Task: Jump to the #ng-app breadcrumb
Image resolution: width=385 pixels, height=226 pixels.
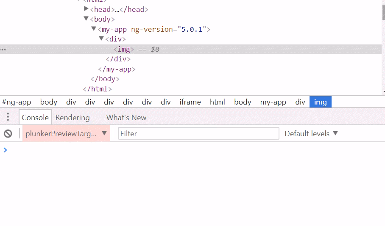Action: click(x=17, y=102)
